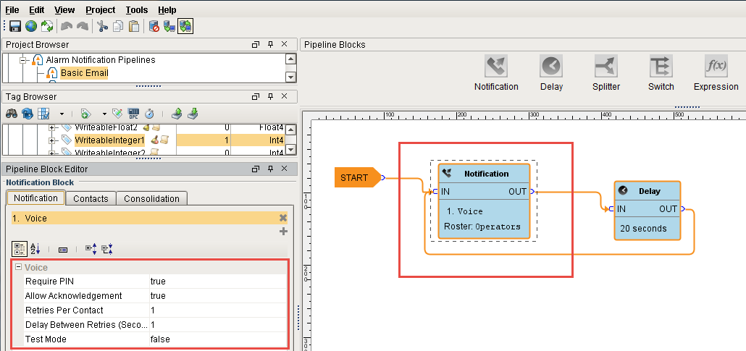The height and width of the screenshot is (351, 746).
Task: Add a notification profile with plus icon
Action: click(283, 232)
